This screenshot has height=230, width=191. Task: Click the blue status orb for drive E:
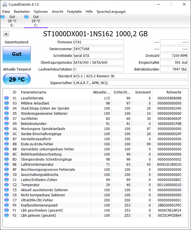[x=3, y=17]
